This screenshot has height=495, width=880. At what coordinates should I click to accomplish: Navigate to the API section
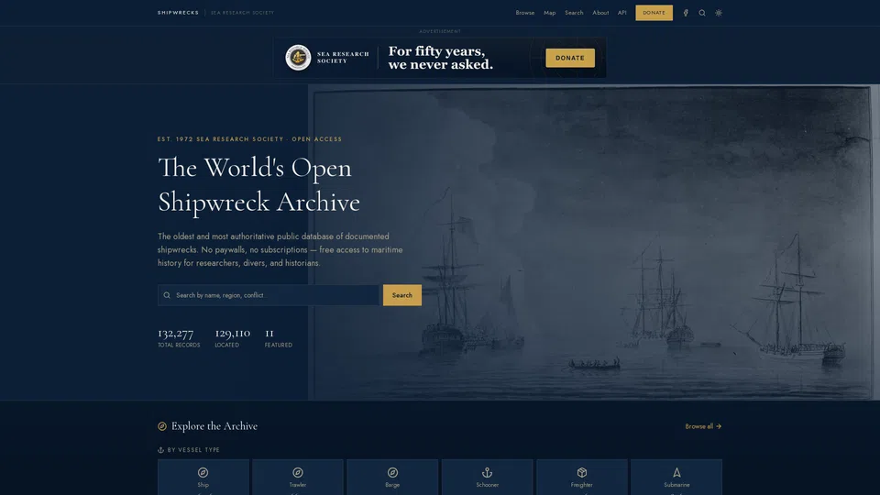point(621,13)
